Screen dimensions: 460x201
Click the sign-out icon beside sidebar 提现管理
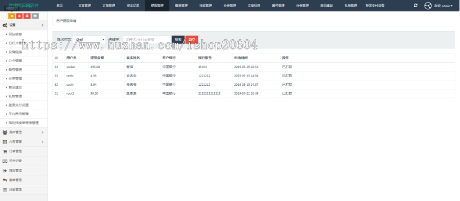[5, 170]
